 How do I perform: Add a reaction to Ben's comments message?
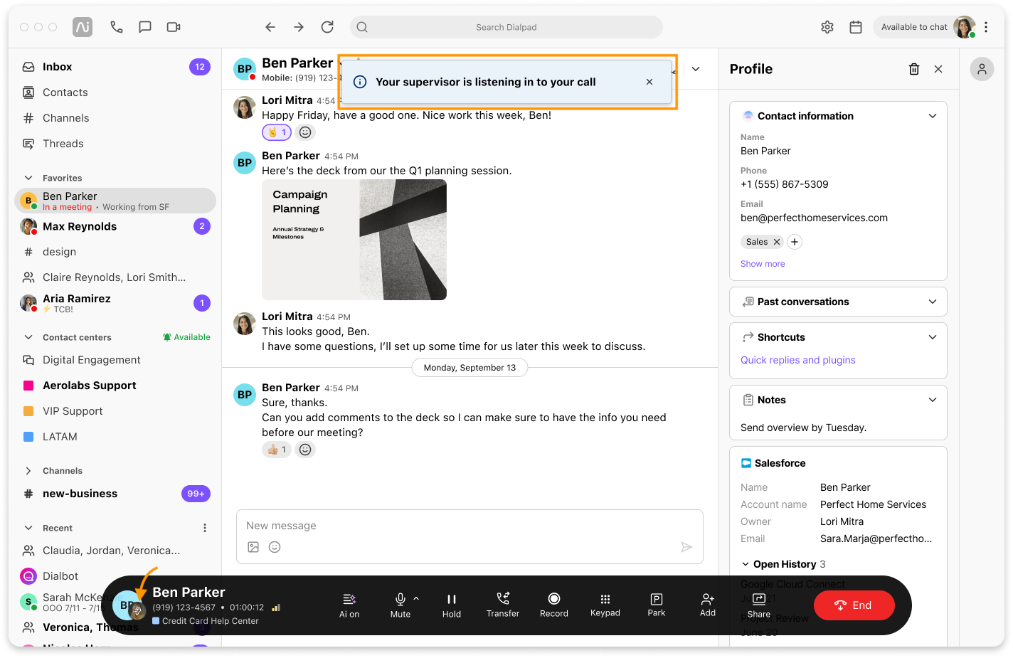pyautogui.click(x=305, y=450)
